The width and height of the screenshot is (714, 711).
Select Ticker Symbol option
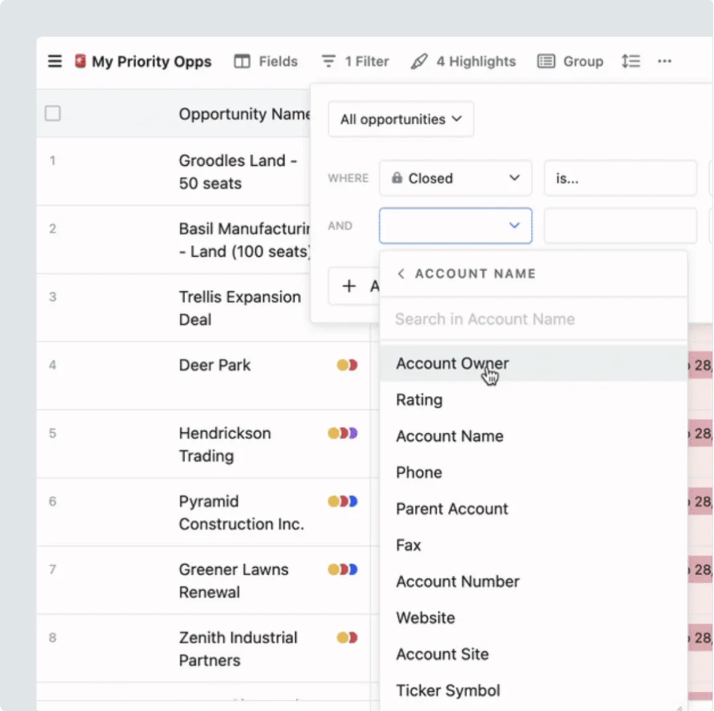click(534, 690)
